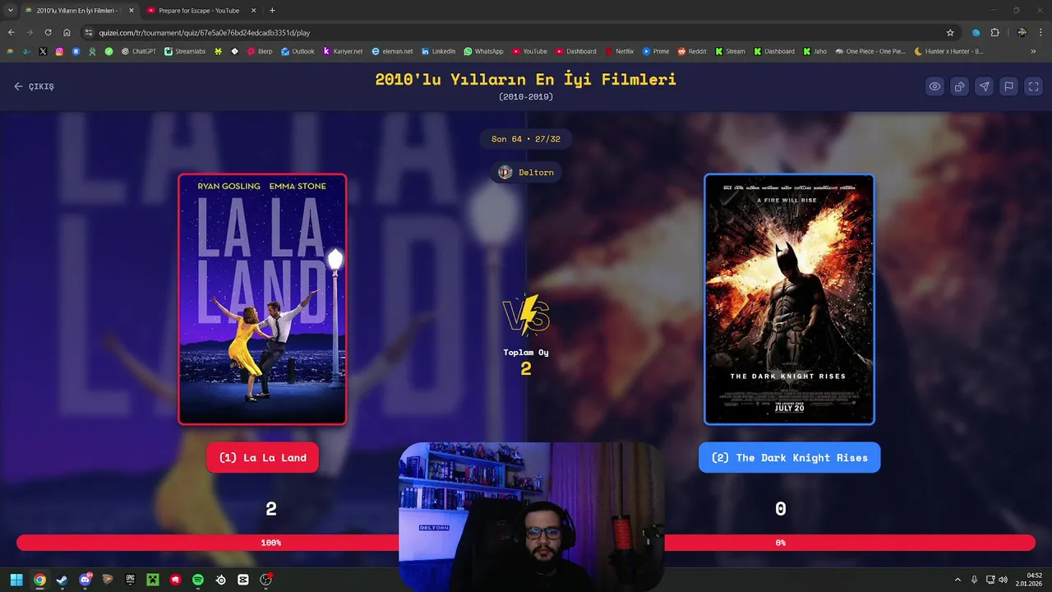
Task: Open the eleman.net bookmark
Action: pyautogui.click(x=392, y=51)
